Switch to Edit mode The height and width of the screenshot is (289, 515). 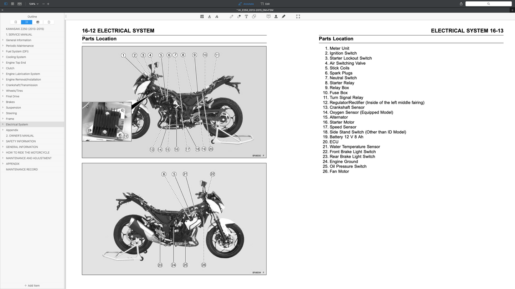click(x=265, y=4)
